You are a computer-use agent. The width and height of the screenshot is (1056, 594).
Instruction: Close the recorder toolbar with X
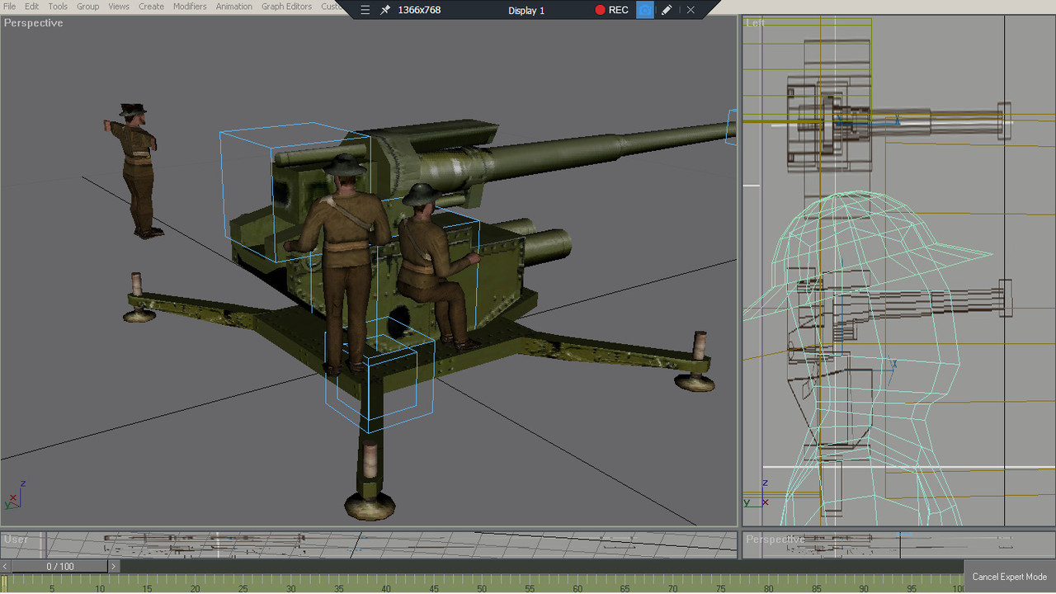tap(691, 10)
